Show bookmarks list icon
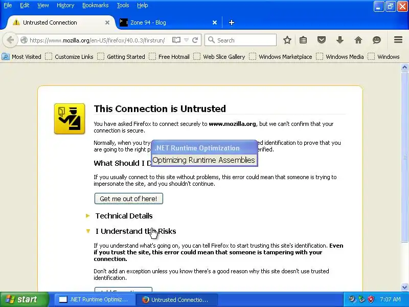Screen dimensions: 409x307 pyautogui.click(x=303, y=40)
